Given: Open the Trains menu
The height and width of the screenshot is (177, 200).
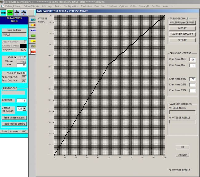Looking at the screenshot, I should click(x=58, y=6).
